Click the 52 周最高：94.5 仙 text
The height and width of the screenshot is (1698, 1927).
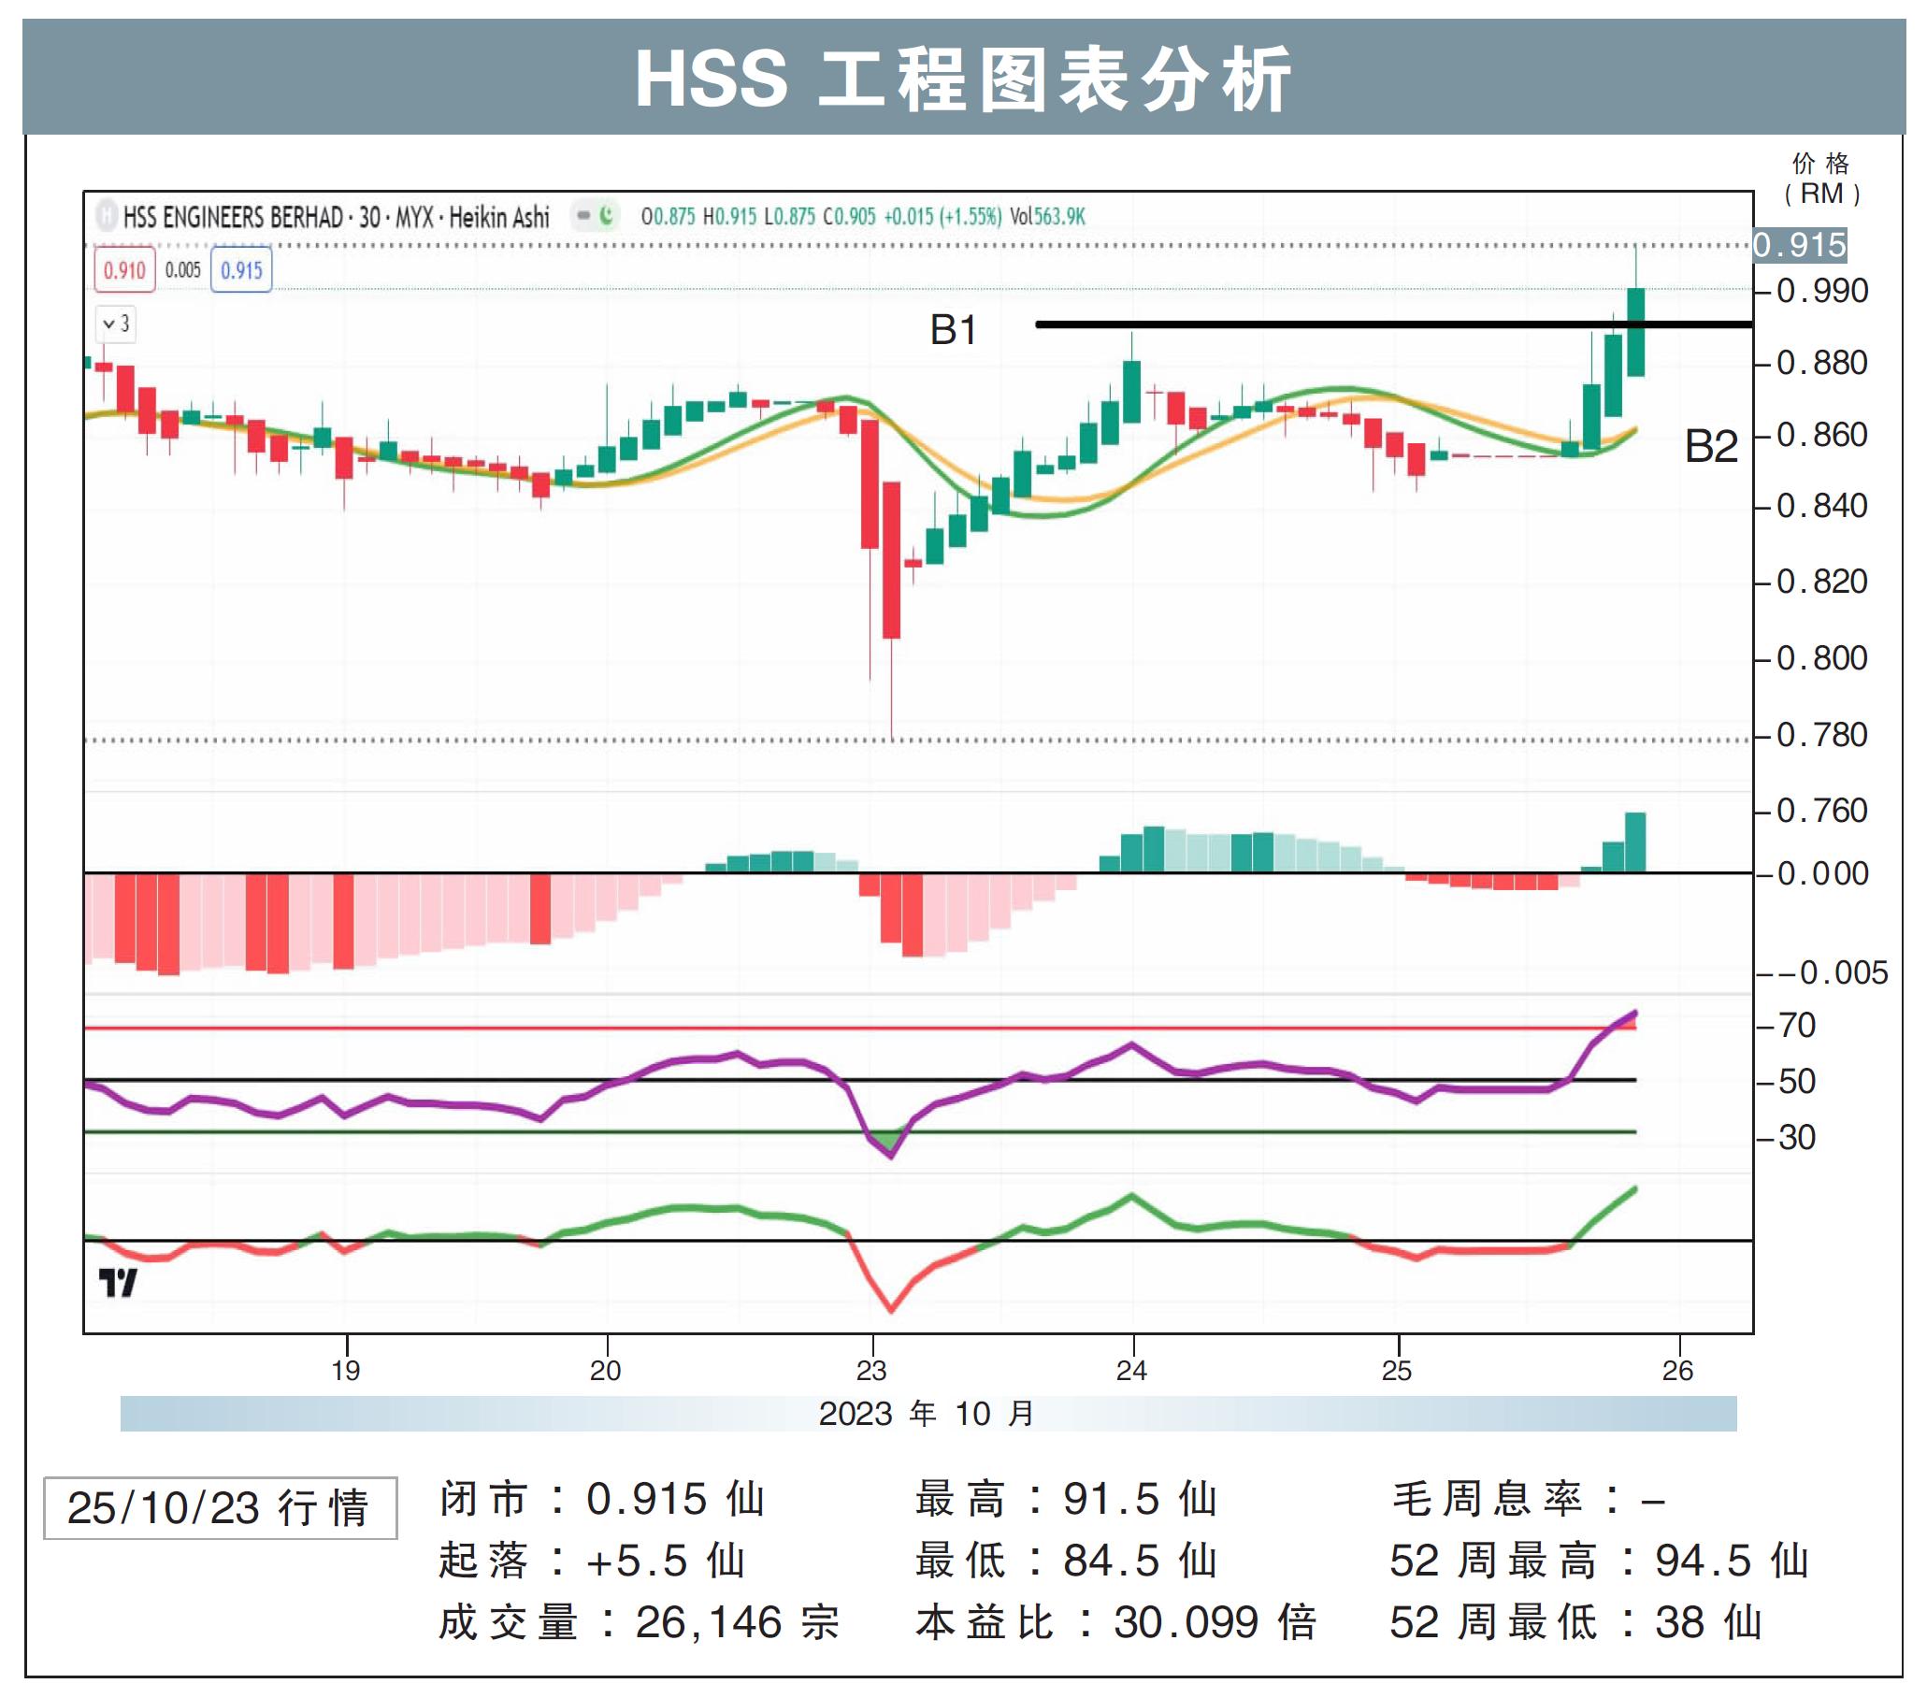(x=1600, y=1561)
